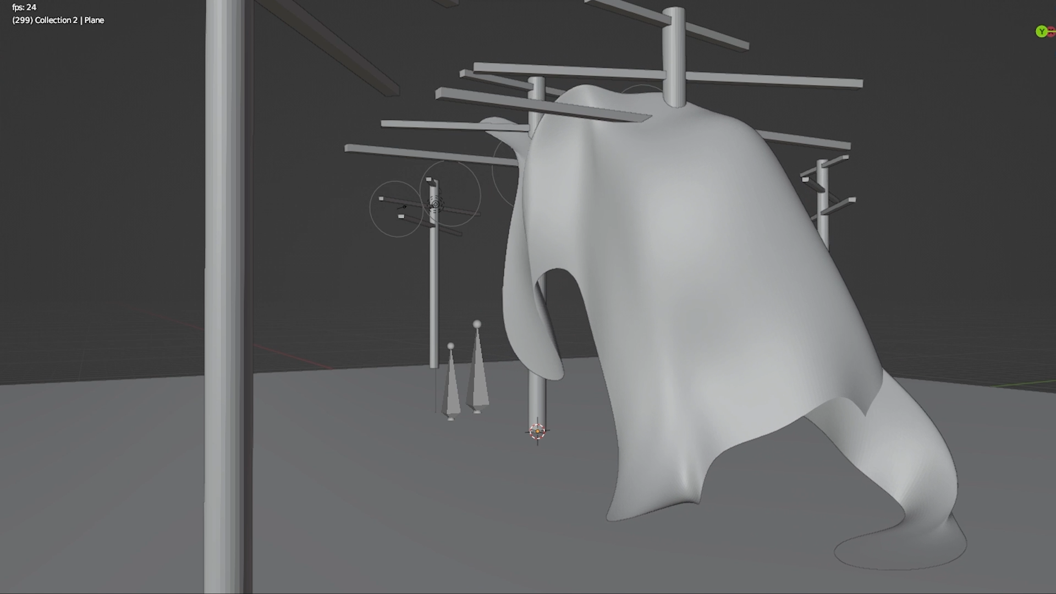Click the tip sphere of the shorter bone
Image resolution: width=1056 pixels, height=594 pixels.
[451, 346]
